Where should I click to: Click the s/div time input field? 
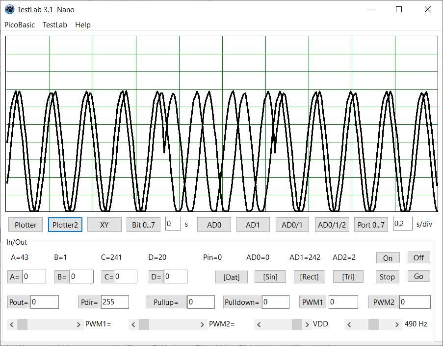pyautogui.click(x=403, y=224)
